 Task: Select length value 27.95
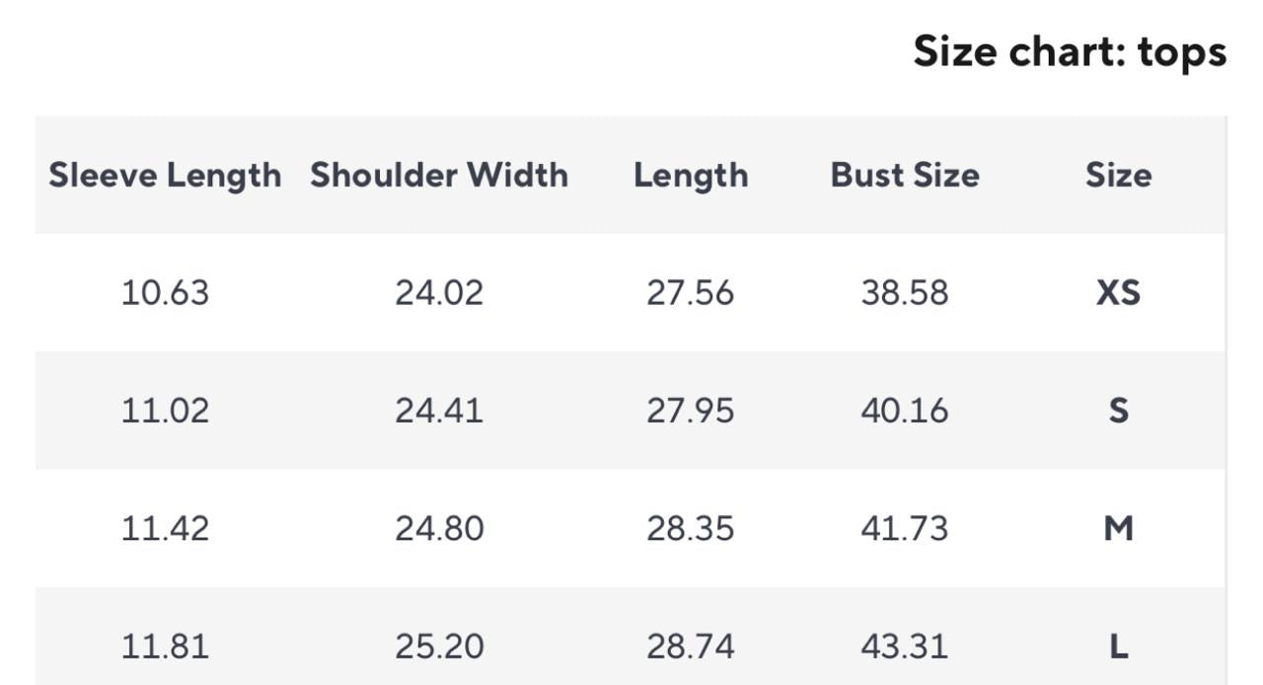(691, 410)
